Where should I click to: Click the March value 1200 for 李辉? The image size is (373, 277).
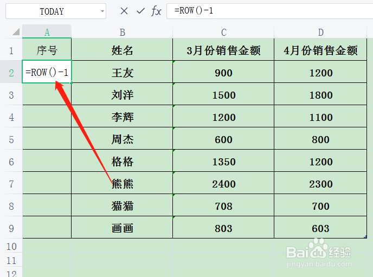(223, 117)
